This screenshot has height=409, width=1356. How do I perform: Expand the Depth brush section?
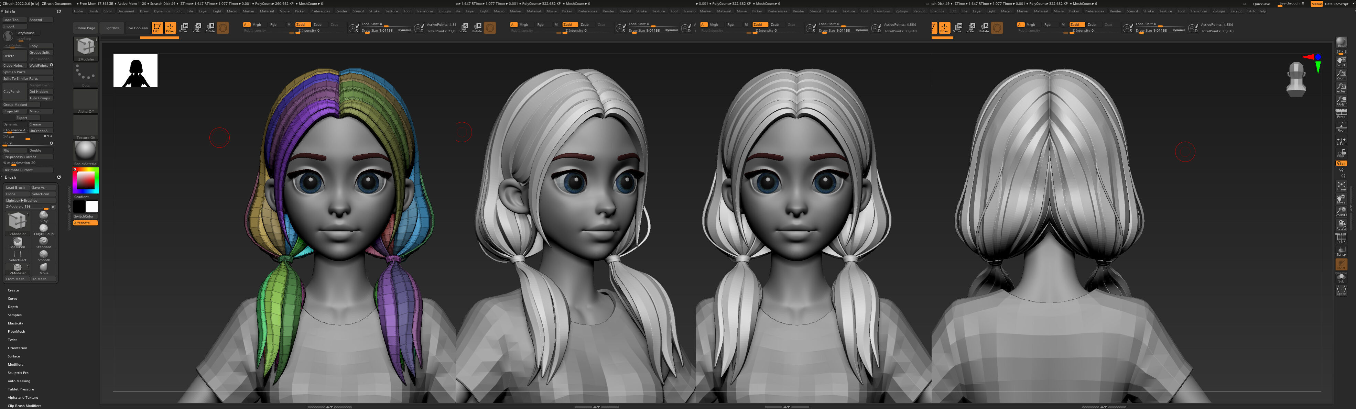(x=13, y=307)
